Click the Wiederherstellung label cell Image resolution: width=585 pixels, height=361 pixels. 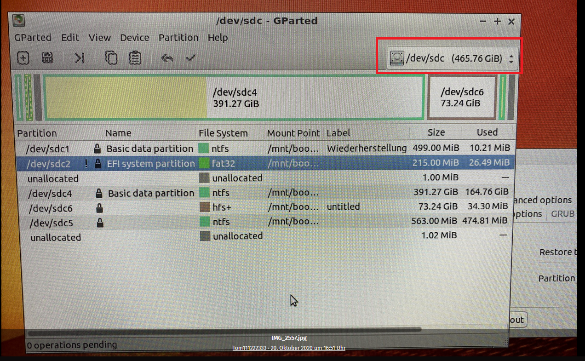(x=367, y=148)
